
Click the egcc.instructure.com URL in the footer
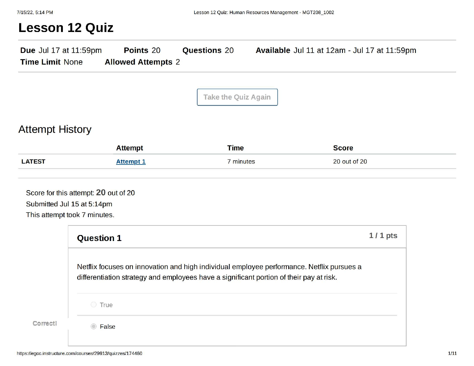[79, 353]
